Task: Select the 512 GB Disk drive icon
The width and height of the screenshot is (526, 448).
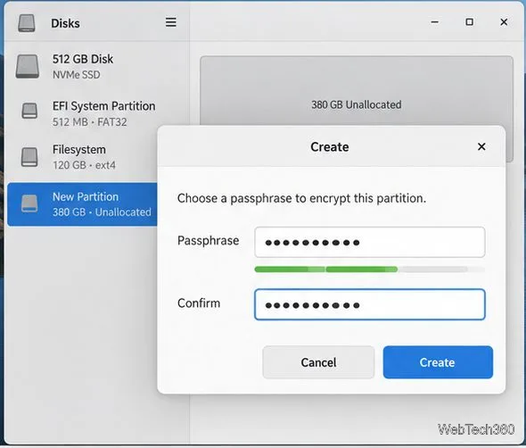Action: pyautogui.click(x=27, y=67)
